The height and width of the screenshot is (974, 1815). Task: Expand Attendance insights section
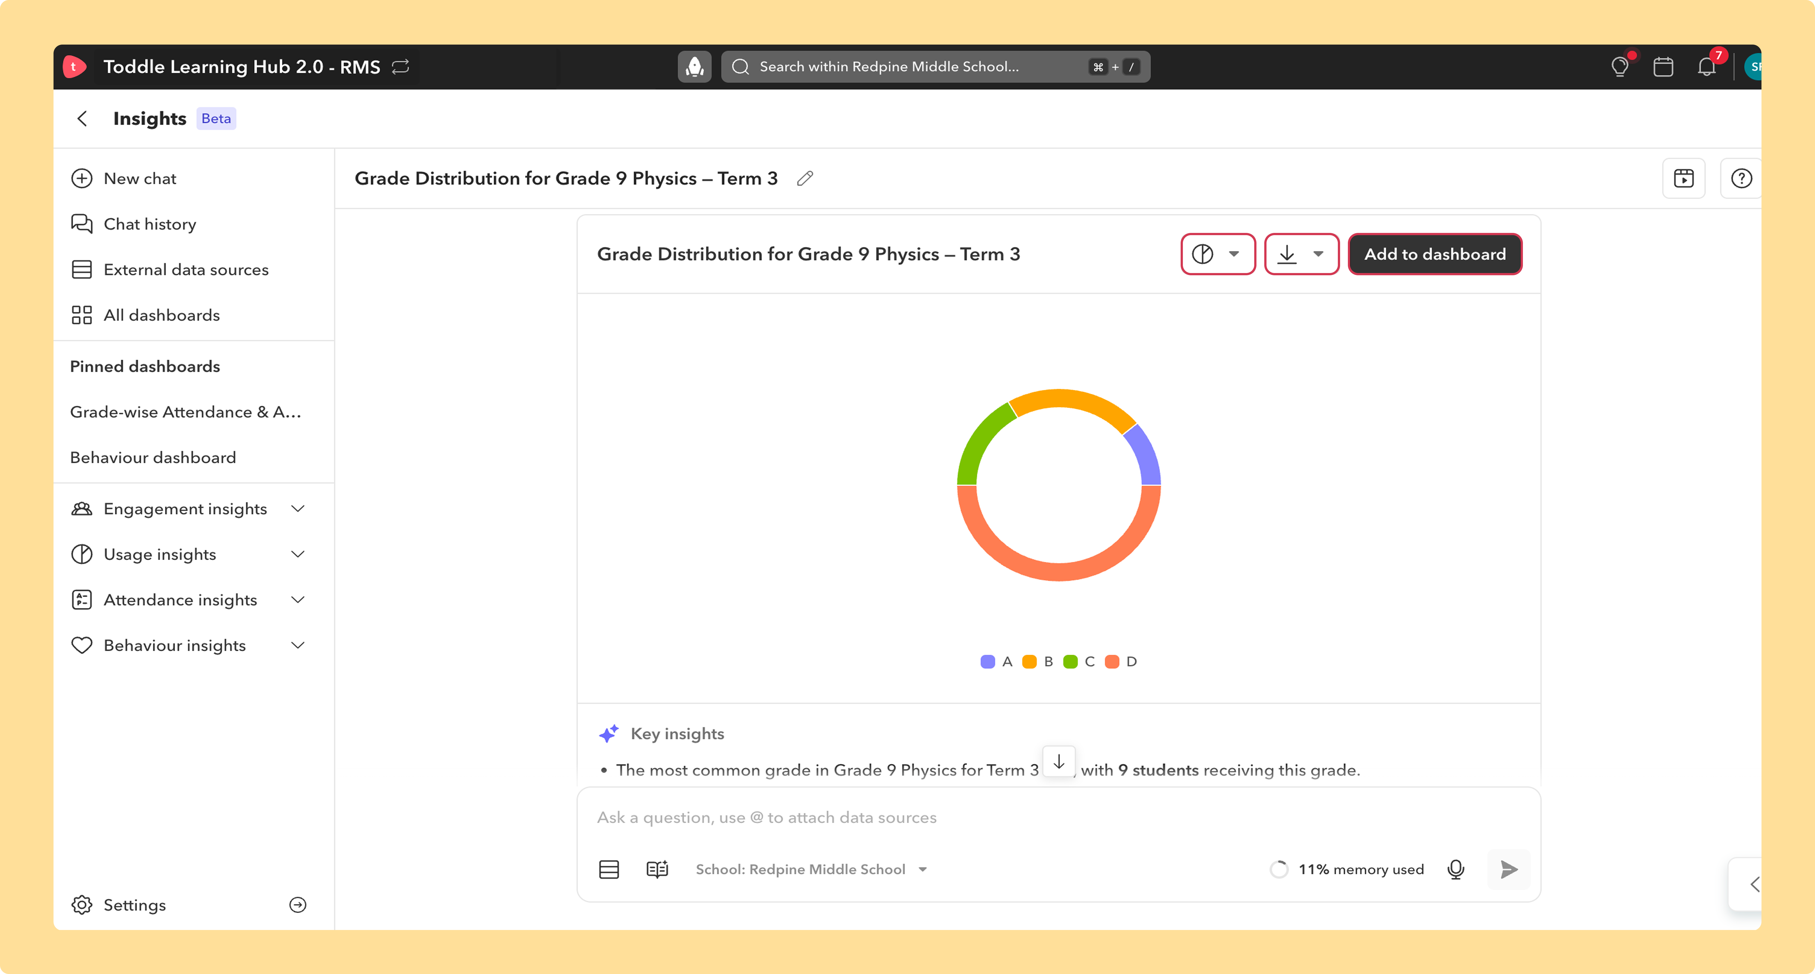298,600
